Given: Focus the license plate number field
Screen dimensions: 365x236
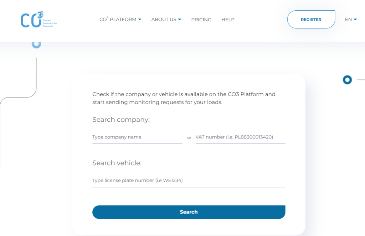Looking at the screenshot, I should pos(189,180).
